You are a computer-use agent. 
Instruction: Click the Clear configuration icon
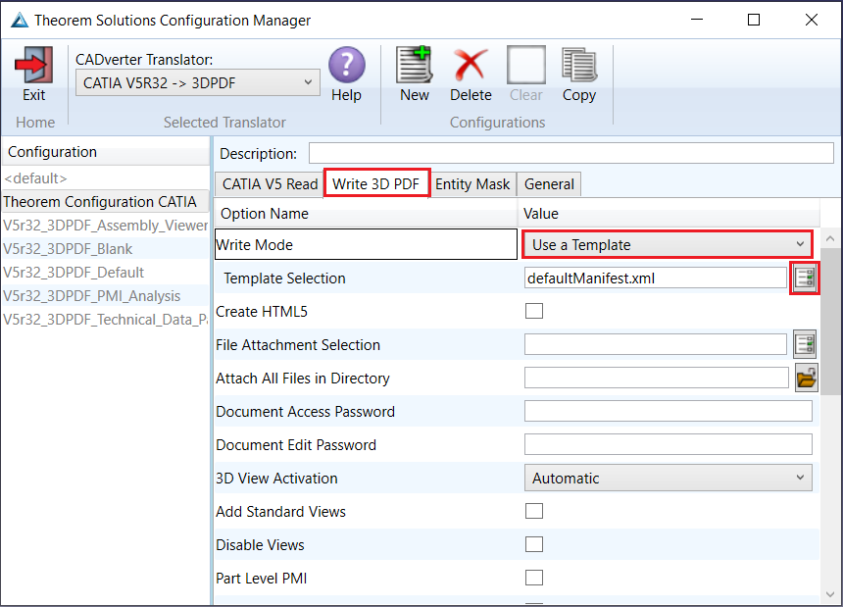point(525,65)
